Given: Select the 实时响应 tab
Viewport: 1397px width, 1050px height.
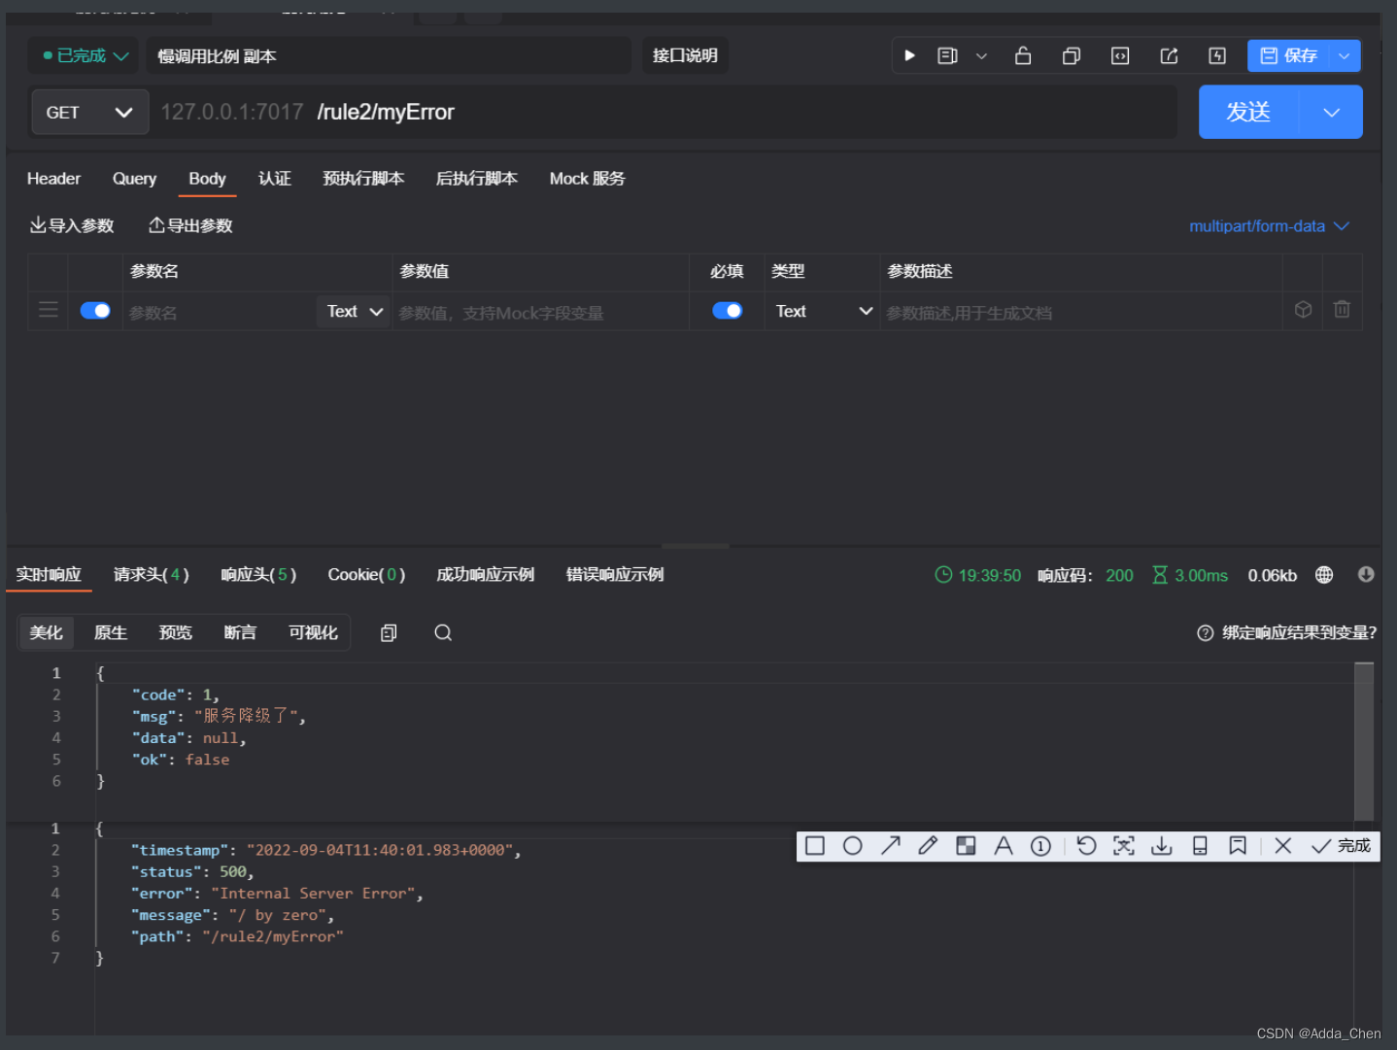Looking at the screenshot, I should pos(49,574).
